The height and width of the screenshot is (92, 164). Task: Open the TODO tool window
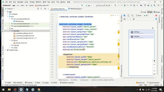pos(8,83)
